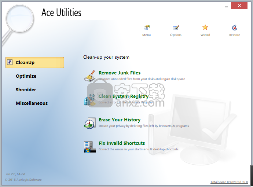
Task: Open the Clean System Registry link
Action: tap(124, 96)
